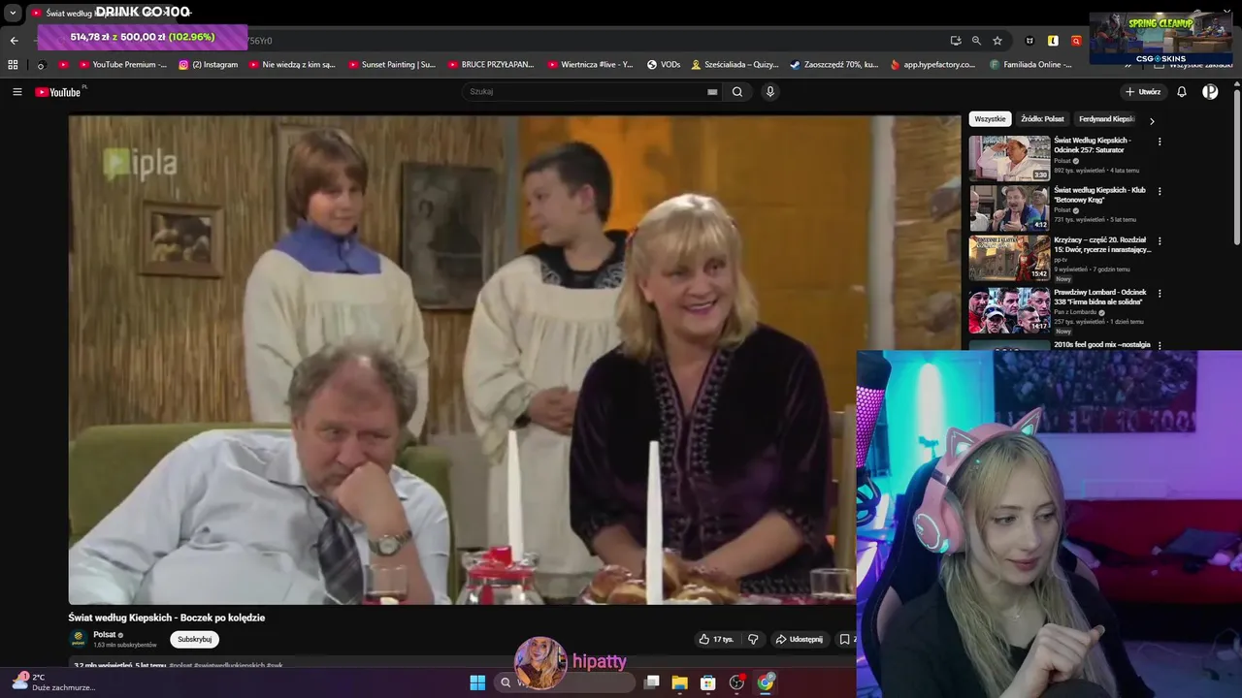Viewport: 1242px width, 698px height.
Task: Open the on-screen keyboard icon in search
Action: point(712,92)
